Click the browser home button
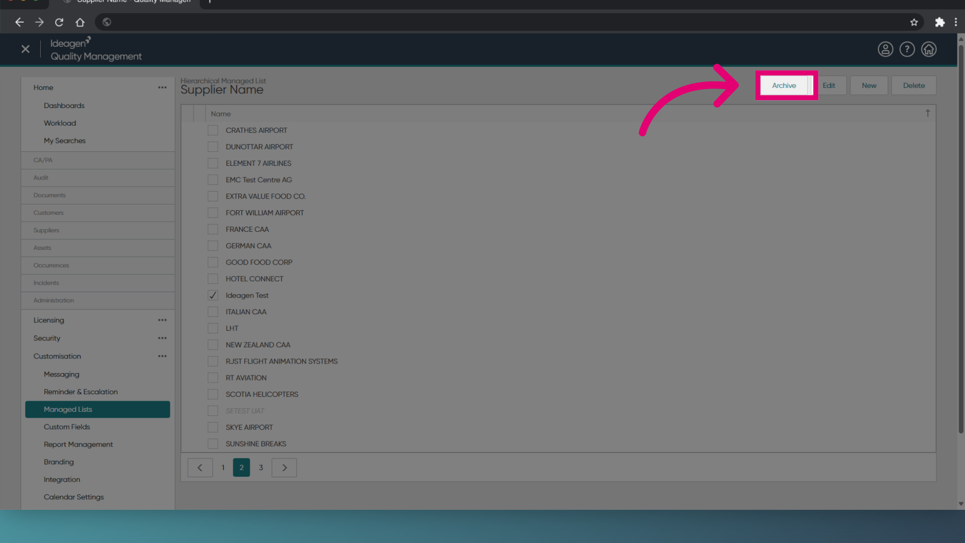Screen dimensions: 965x543 pos(80,22)
